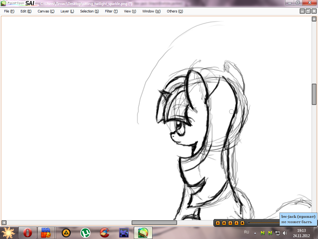The image size is (318, 239).
Task: Click the PaintTool SAI logo in title bar
Action: 19,3
